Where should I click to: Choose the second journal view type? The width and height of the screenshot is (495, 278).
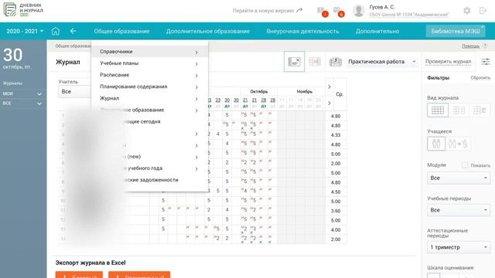[x=459, y=110]
